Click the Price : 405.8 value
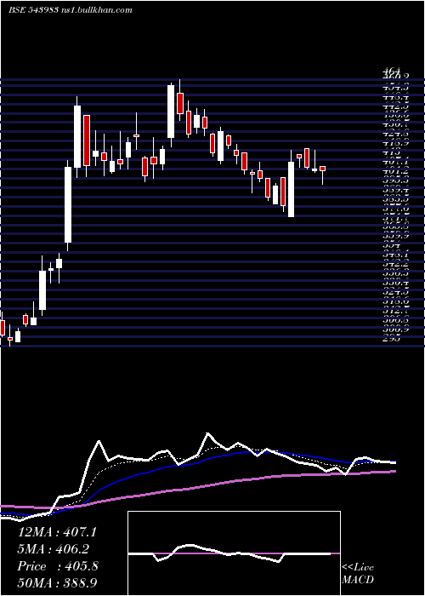The height and width of the screenshot is (596, 425). (x=58, y=566)
